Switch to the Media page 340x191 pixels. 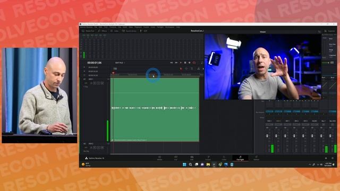(x=159, y=158)
